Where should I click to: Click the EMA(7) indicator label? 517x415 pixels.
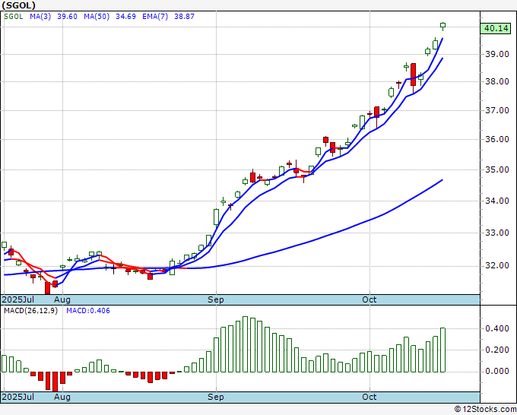[x=155, y=16]
